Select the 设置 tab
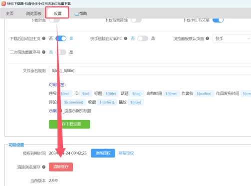 pos(57,13)
